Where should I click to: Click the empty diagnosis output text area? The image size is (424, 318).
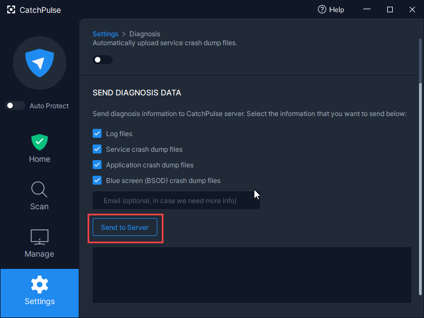(x=252, y=274)
